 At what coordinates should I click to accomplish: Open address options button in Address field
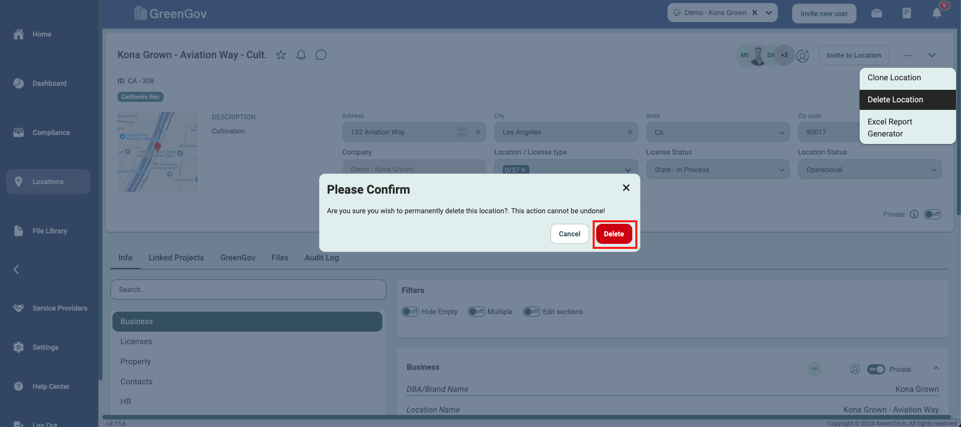click(x=462, y=132)
